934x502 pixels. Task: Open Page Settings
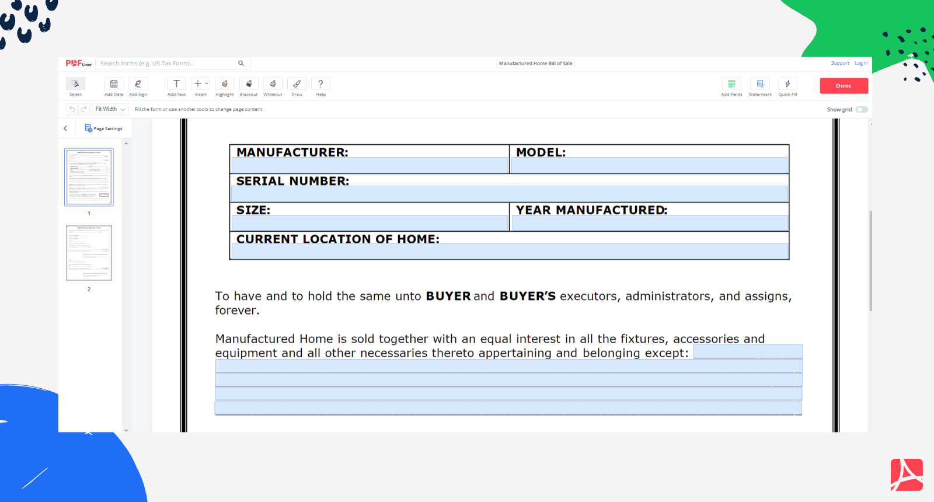(x=104, y=128)
